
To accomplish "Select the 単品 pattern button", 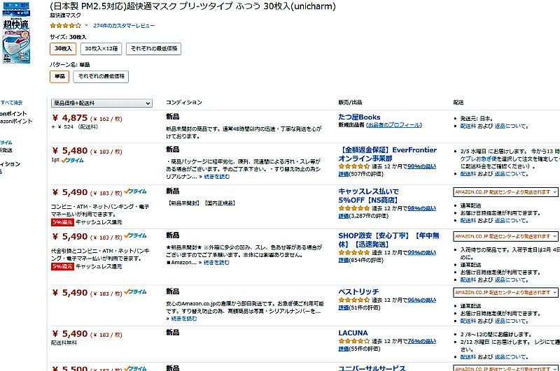I will [59, 76].
